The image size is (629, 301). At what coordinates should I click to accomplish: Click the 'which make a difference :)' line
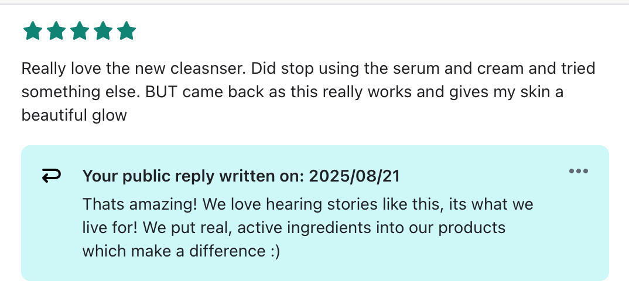click(x=181, y=251)
